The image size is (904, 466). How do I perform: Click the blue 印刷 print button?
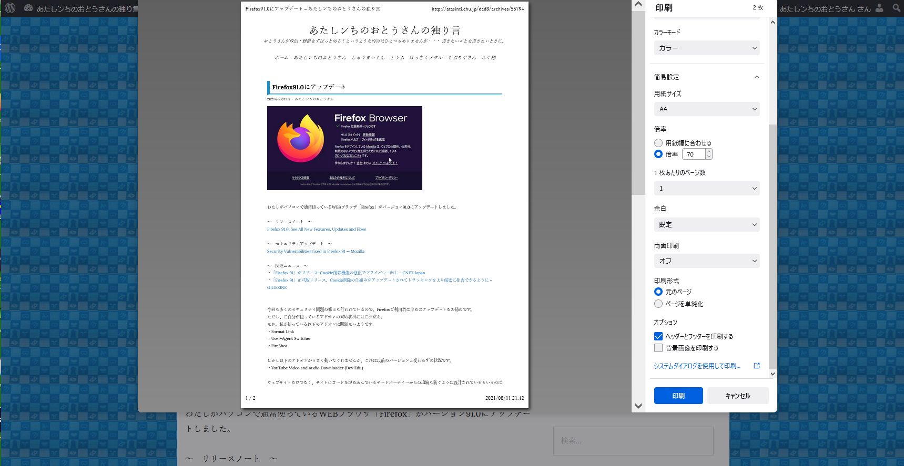[678, 396]
